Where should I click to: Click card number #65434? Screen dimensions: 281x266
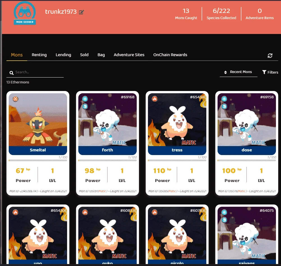[197, 97]
